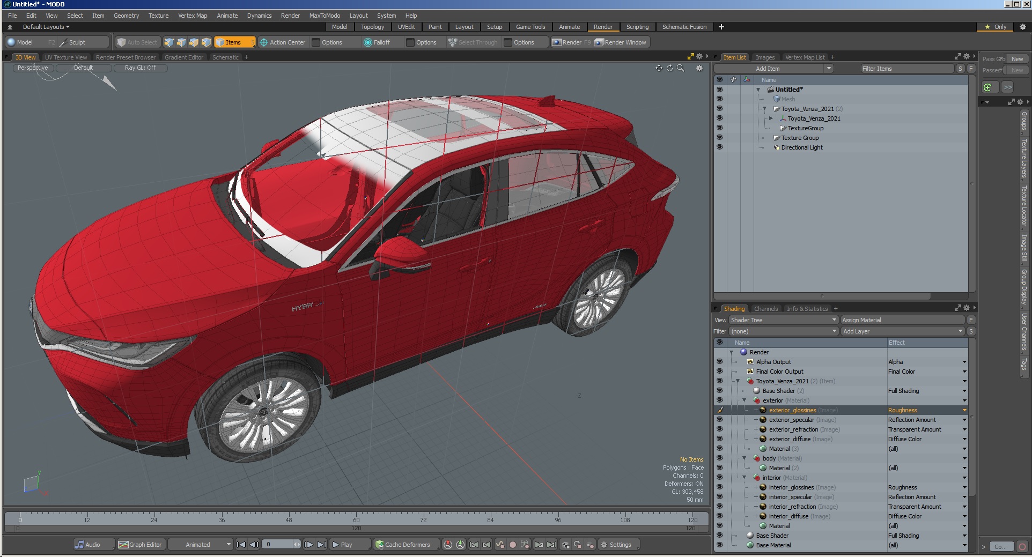Step to previous frame
The height and width of the screenshot is (557, 1032).
pyautogui.click(x=254, y=545)
